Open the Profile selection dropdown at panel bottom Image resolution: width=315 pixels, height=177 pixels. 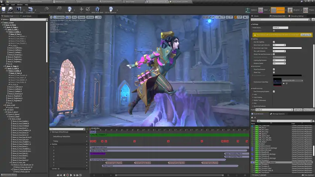(x=274, y=110)
